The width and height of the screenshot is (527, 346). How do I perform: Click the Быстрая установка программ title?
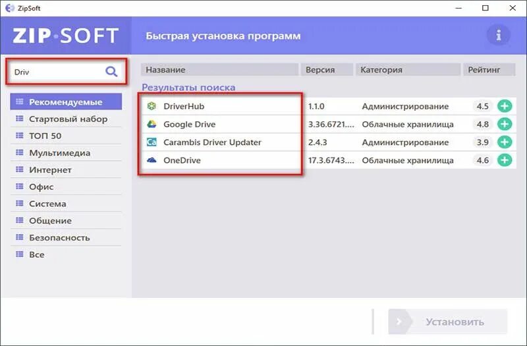pos(223,36)
